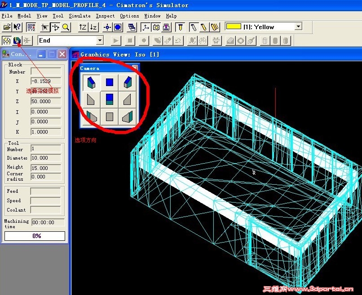Click the Machining time 00:00:00 field
Viewport: 362px width, 295px height.
tap(48, 222)
